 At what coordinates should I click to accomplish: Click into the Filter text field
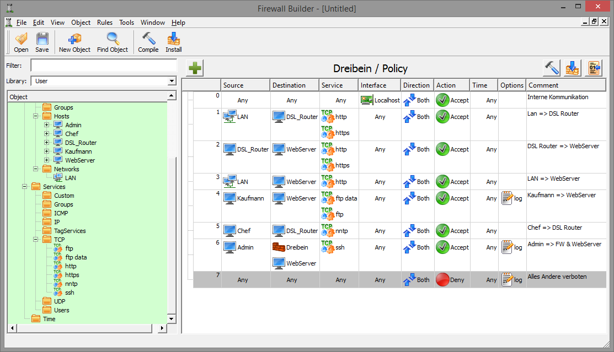(103, 66)
